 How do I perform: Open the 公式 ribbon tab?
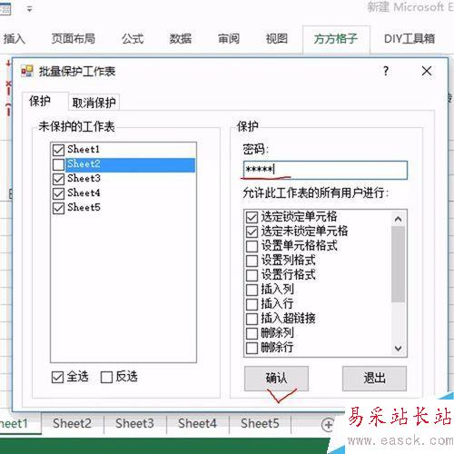pyautogui.click(x=133, y=39)
